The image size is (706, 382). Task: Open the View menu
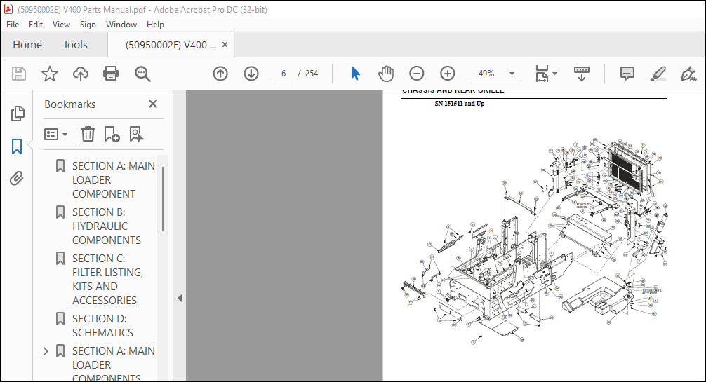pos(61,25)
